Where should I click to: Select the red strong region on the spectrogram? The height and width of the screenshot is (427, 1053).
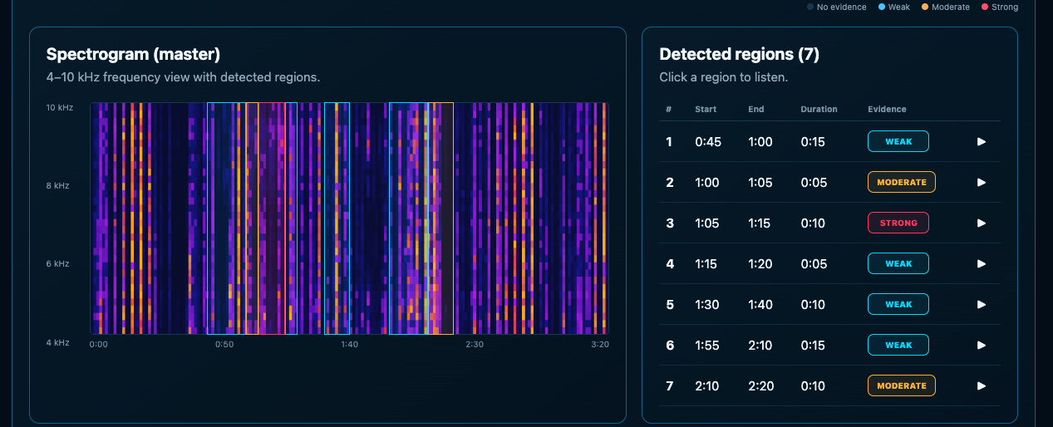click(x=272, y=218)
